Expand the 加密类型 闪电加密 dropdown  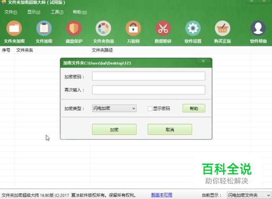tap(114, 109)
